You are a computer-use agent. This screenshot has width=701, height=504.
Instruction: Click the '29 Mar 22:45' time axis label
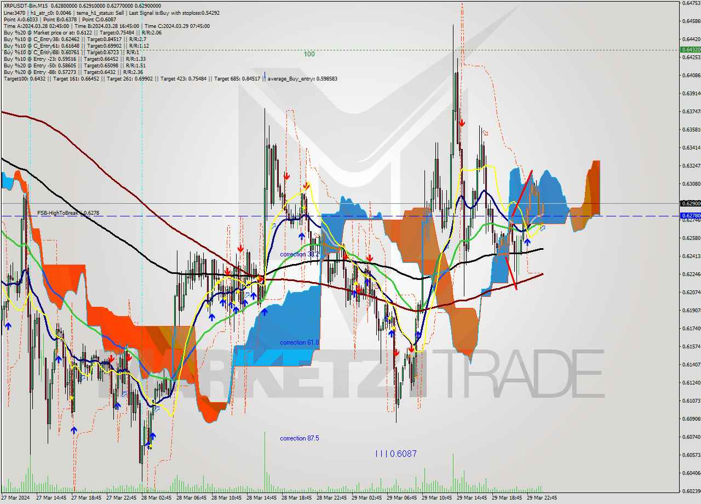[542, 498]
